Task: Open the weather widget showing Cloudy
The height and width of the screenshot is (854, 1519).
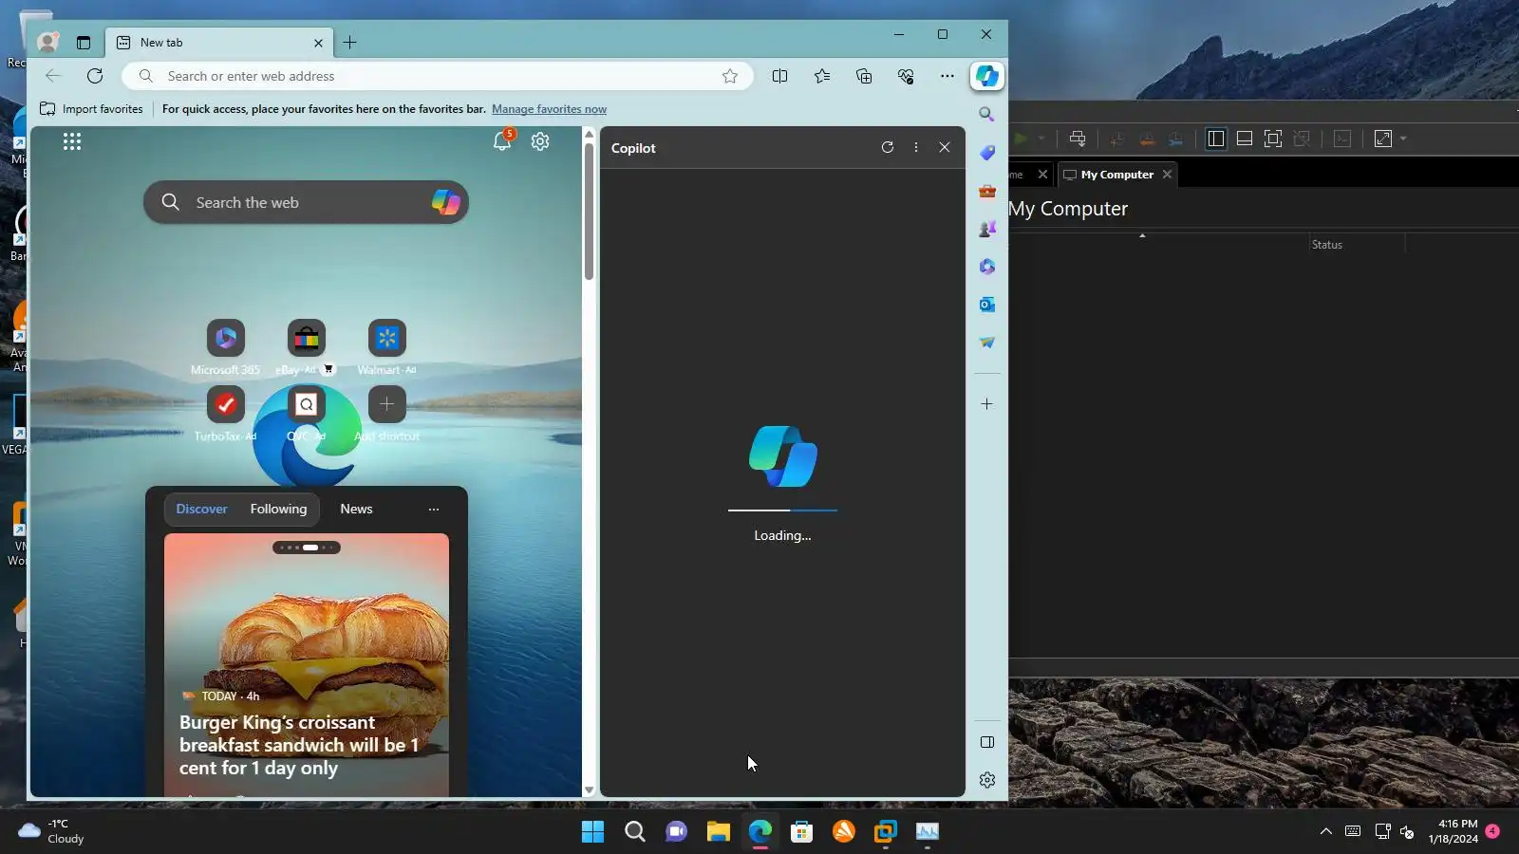Action: click(51, 831)
